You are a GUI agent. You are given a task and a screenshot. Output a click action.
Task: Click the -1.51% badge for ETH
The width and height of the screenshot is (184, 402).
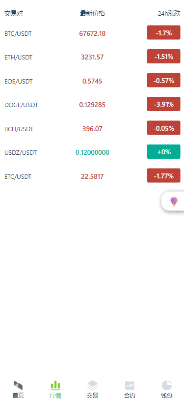tap(163, 57)
